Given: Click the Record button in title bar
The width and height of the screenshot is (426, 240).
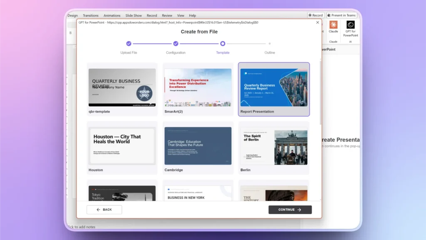Looking at the screenshot, I should click(315, 15).
